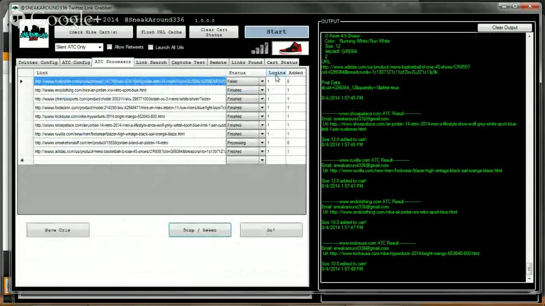The width and height of the screenshot is (545, 306).
Task: Switch to the Twitter Config tab
Action: (37, 62)
